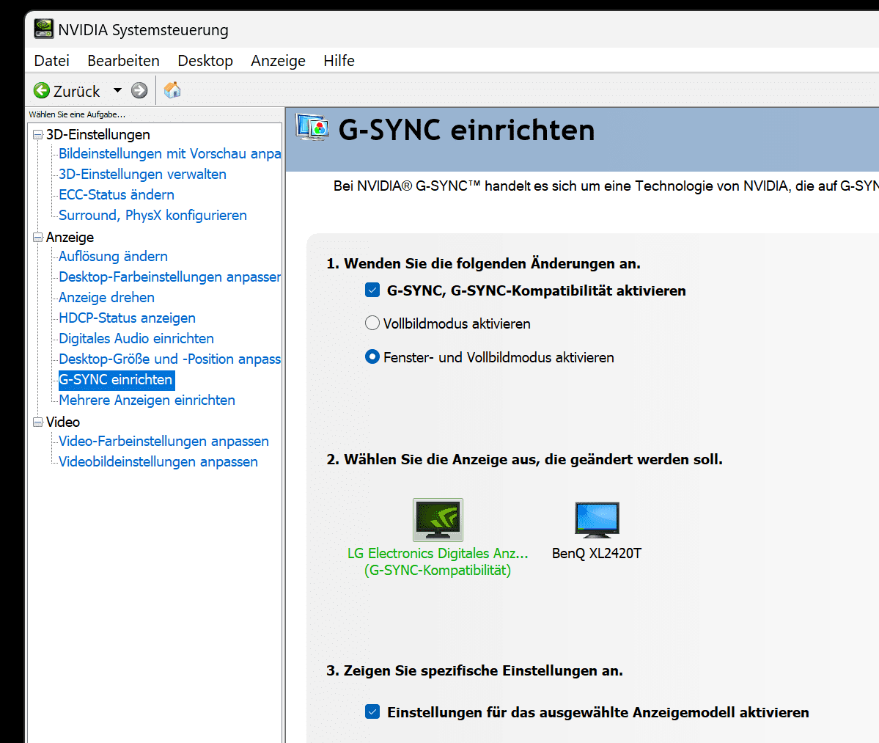The width and height of the screenshot is (879, 743).
Task: Collapse the Video tree node
Action: point(37,422)
